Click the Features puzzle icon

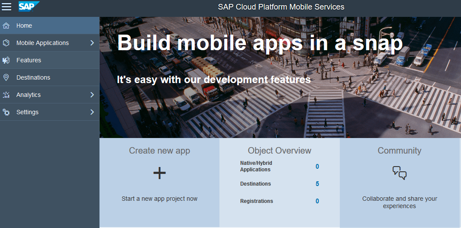point(6,60)
